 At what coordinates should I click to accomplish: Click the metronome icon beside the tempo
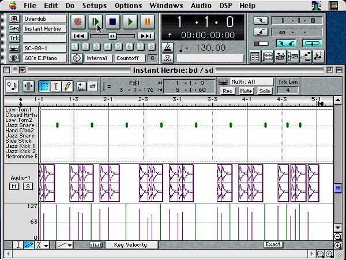[x=168, y=47]
